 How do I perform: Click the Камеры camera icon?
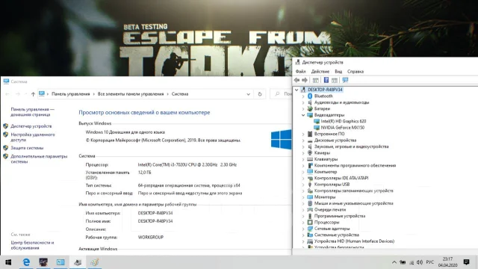click(x=310, y=152)
